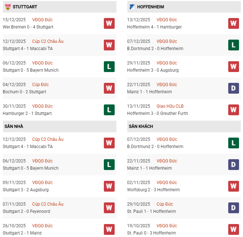Image resolution: width=243 pixels, height=237 pixels.
Task: Click W badge for Hoffenheim 4-1 Hamburger
Action: (x=234, y=23)
